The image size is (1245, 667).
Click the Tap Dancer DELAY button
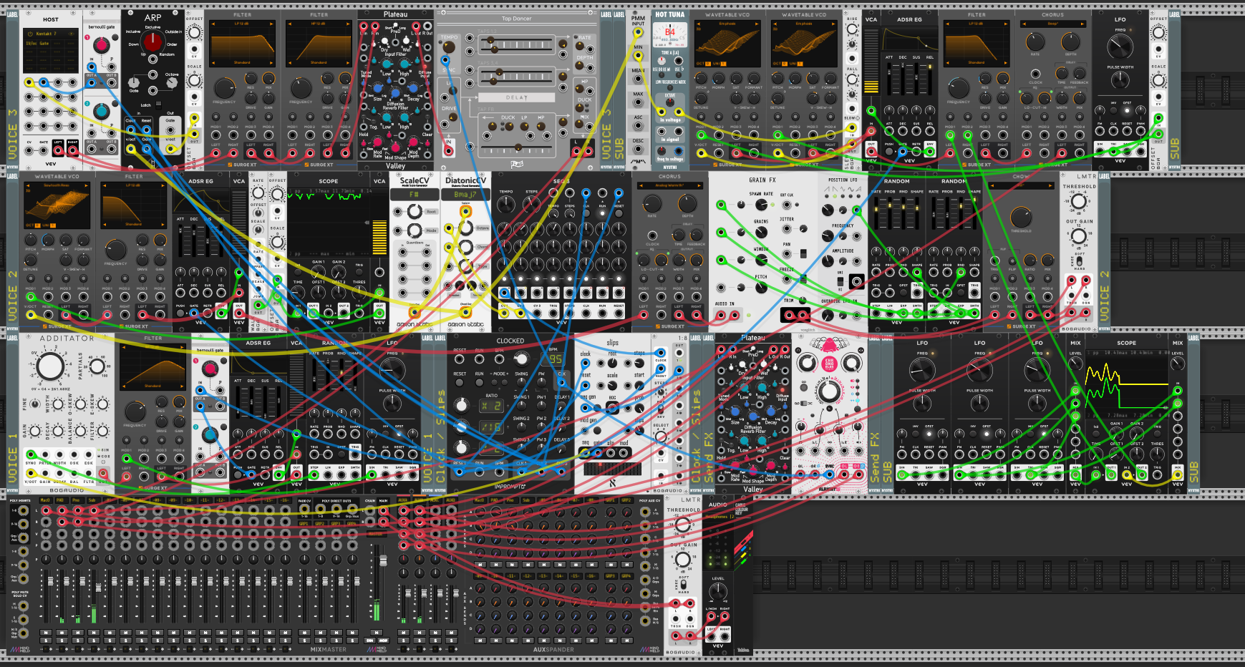point(516,97)
